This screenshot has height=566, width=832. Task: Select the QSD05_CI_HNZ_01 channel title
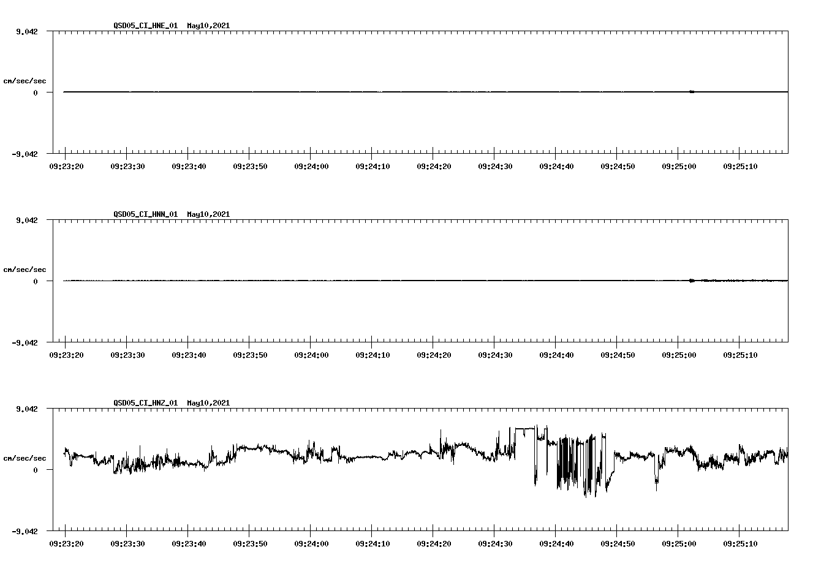(145, 402)
